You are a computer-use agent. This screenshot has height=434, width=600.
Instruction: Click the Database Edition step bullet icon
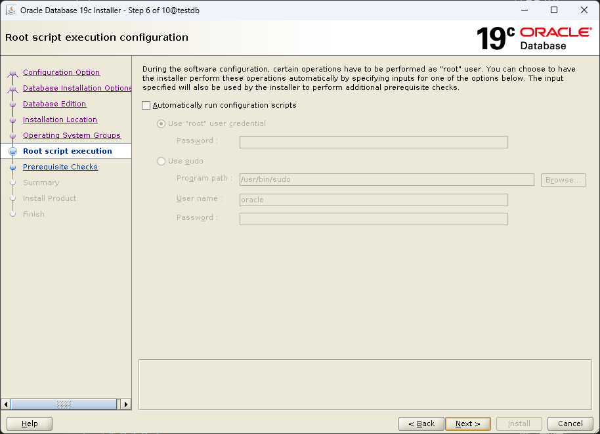click(13, 104)
